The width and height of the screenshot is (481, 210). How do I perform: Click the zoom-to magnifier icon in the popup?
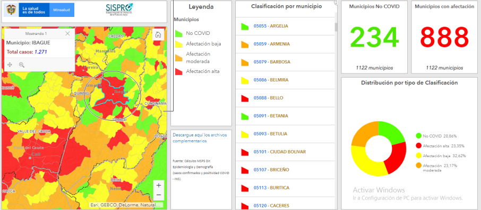(x=21, y=65)
